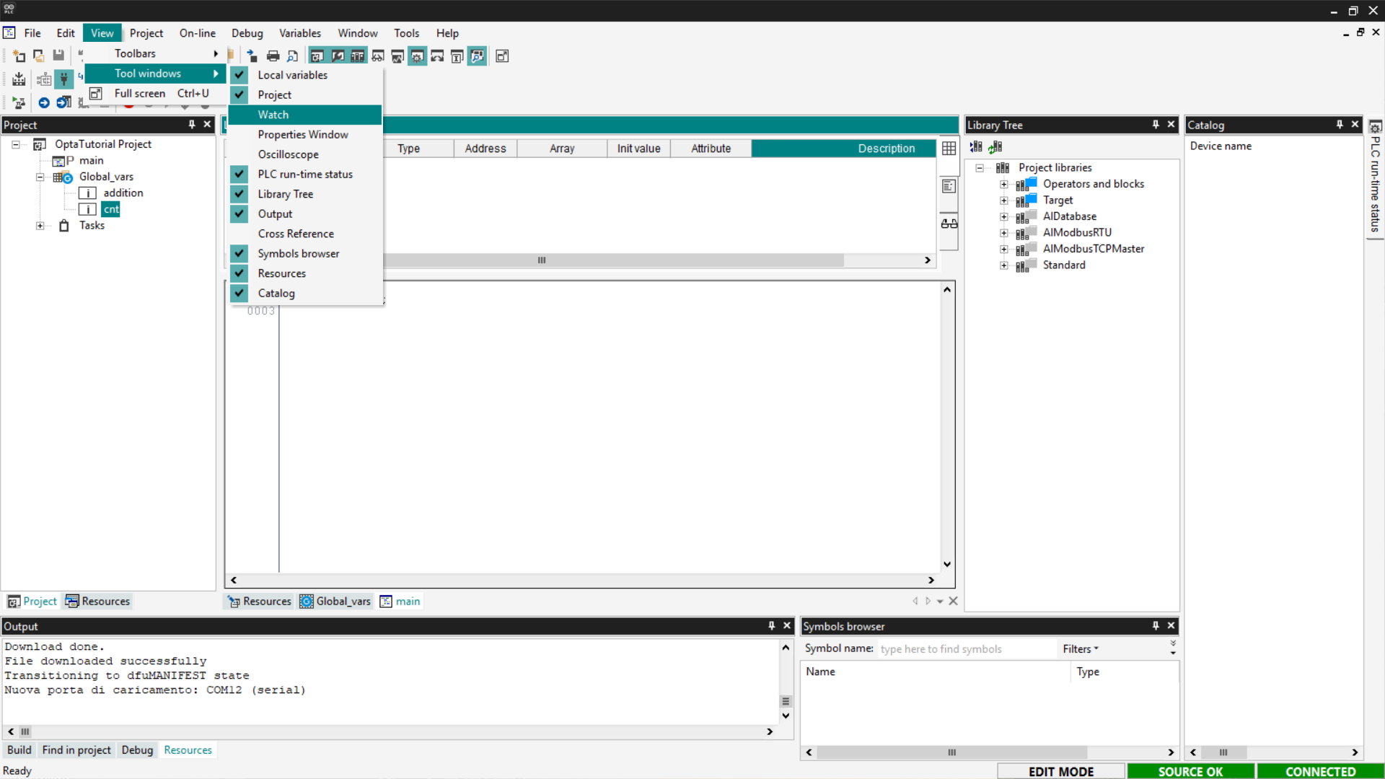Viewport: 1385px width, 779px height.
Task: Open the Filters dropdown in Symbols browser
Action: [x=1080, y=649]
